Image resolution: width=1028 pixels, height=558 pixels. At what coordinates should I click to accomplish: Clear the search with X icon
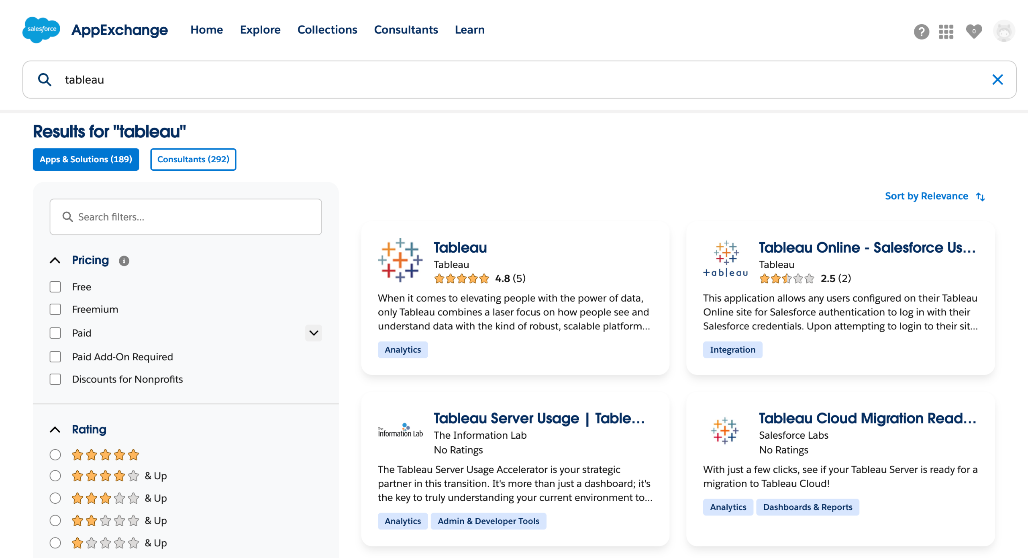click(x=997, y=80)
